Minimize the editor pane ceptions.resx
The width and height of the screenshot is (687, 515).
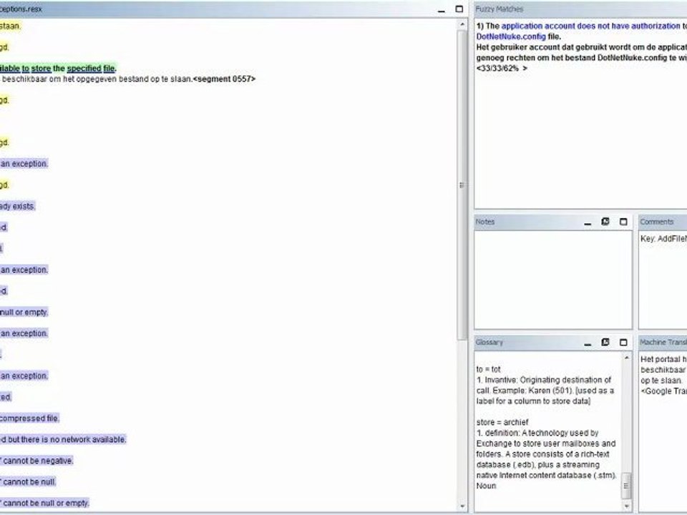(x=442, y=9)
